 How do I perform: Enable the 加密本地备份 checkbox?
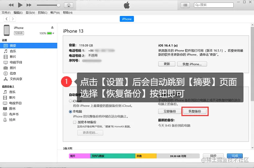74,122
